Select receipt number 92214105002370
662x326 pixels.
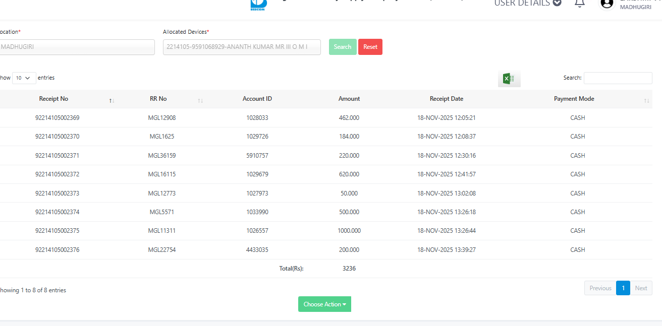point(57,137)
